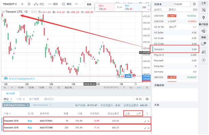
Task: Open the candlestick chart style icon
Action: [29, 4]
